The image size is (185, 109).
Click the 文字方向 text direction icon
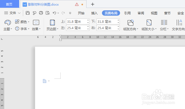pyautogui.click(x=179, y=23)
